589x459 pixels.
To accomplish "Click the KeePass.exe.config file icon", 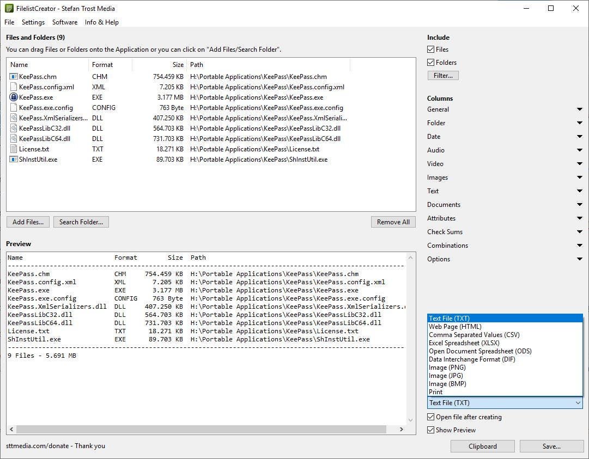I will tap(14, 107).
